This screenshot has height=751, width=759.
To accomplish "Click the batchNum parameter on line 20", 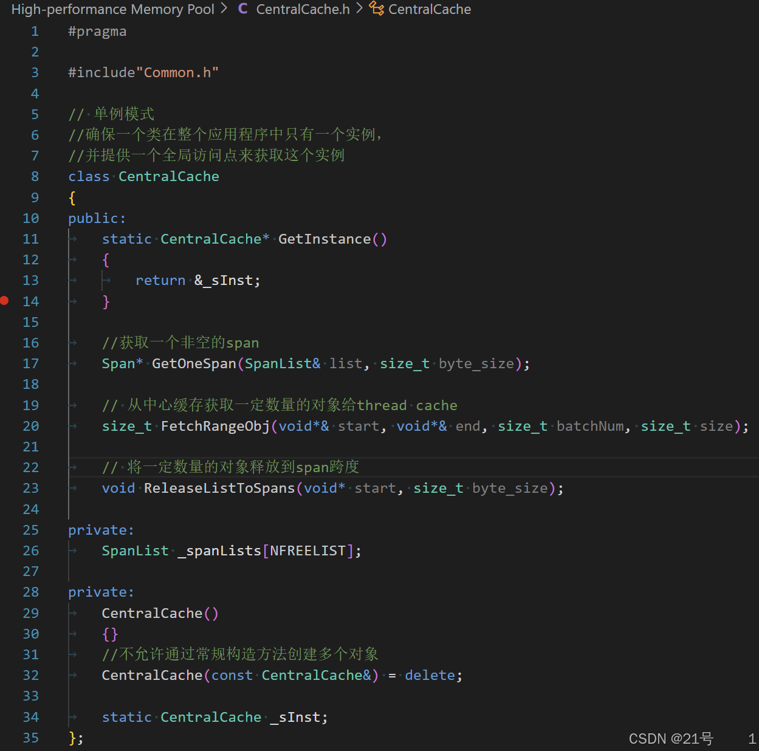I will [590, 426].
